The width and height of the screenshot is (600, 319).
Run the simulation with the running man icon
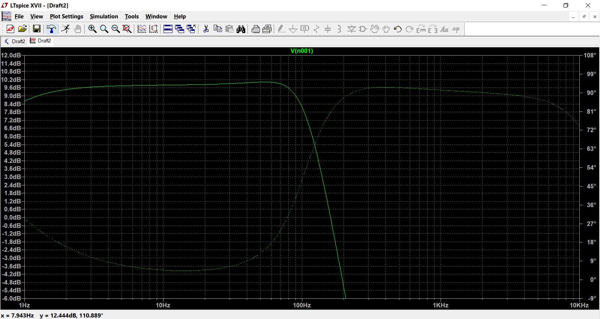tap(66, 29)
